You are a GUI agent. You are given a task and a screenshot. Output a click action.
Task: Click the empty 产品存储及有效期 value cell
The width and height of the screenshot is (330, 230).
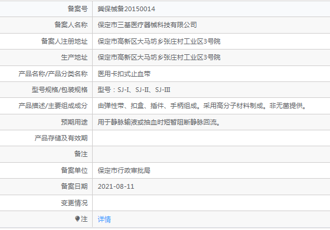(x=211, y=138)
